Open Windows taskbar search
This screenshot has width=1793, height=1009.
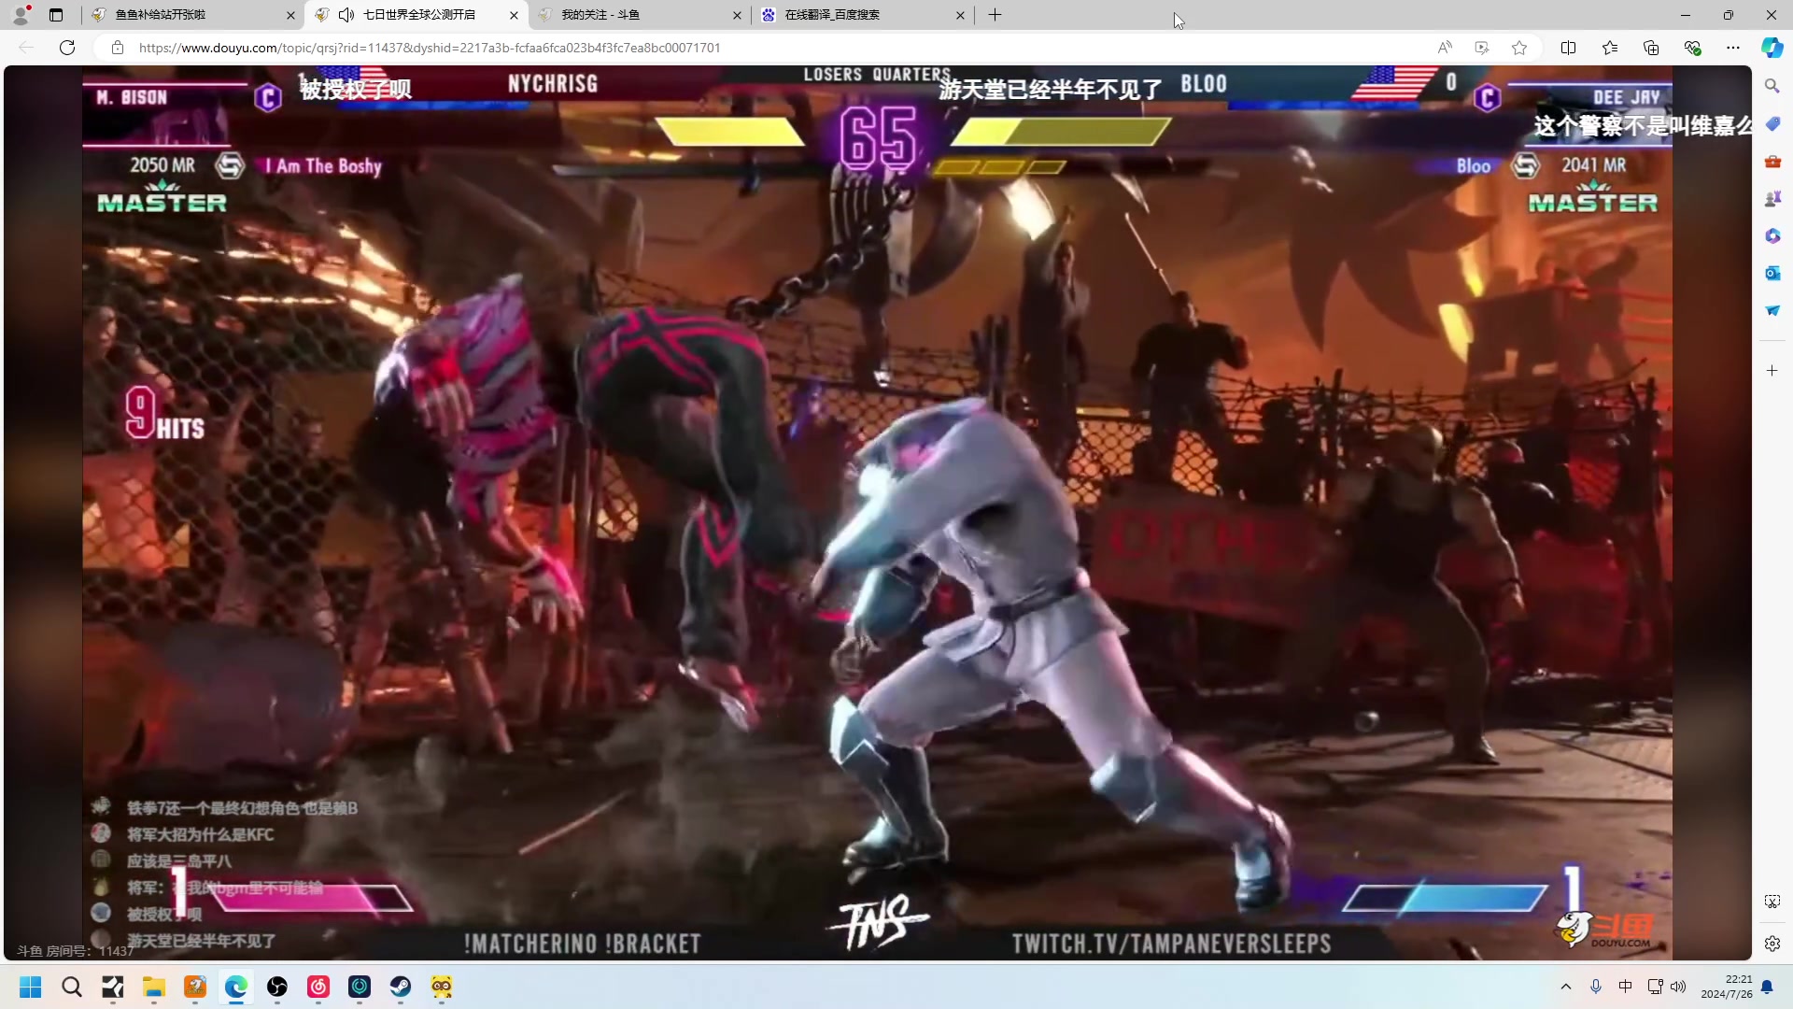(72, 987)
